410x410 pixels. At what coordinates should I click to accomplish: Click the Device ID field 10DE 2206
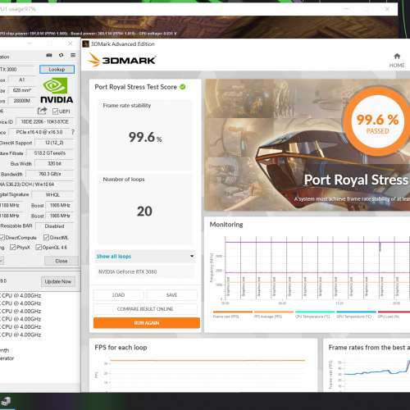tap(45, 121)
